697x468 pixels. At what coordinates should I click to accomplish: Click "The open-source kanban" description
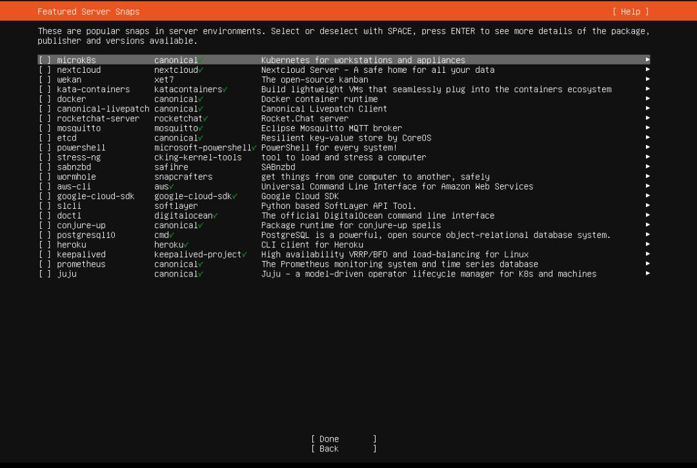315,79
